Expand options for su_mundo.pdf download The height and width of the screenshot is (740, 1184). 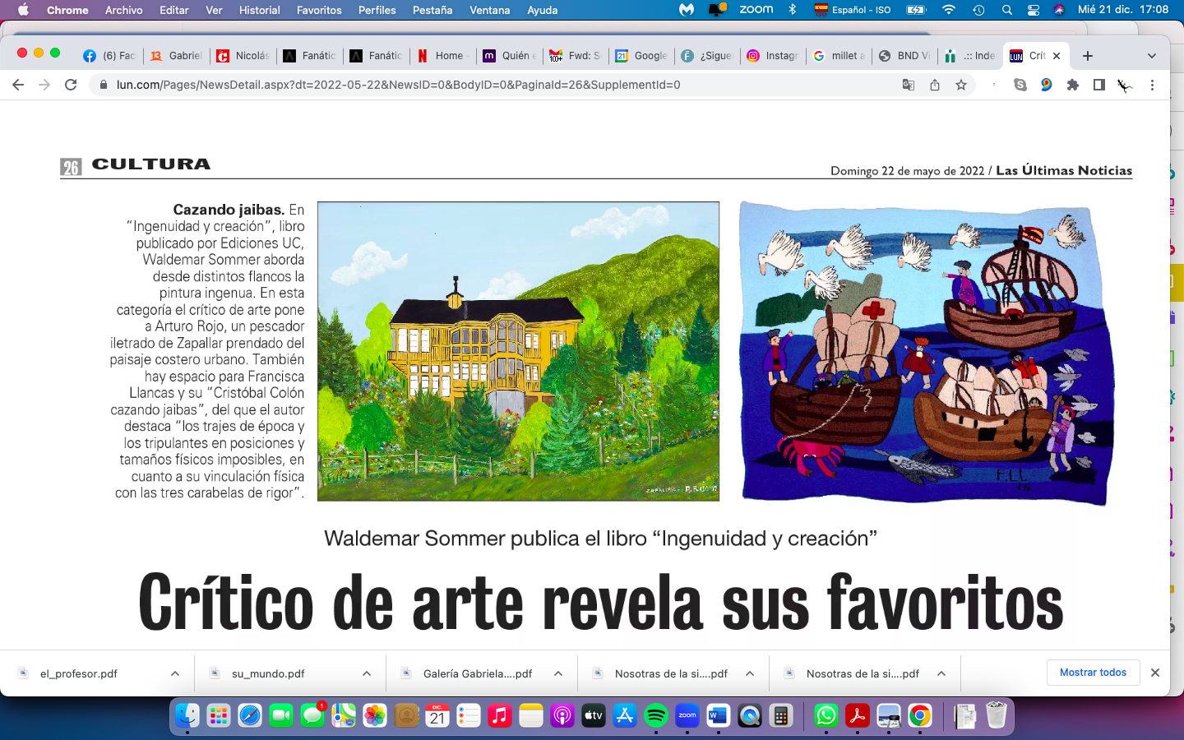click(367, 673)
